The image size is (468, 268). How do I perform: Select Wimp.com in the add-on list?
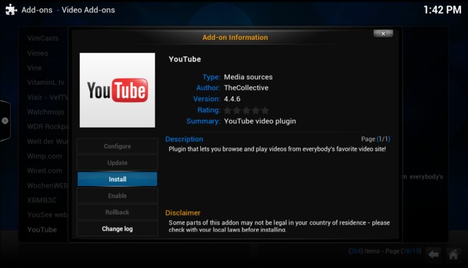[x=45, y=156]
